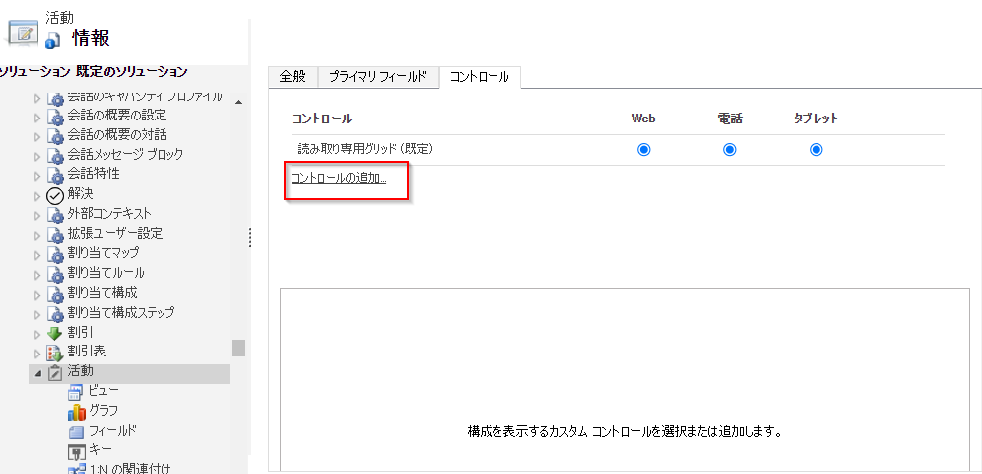Select 割り当てルール in tree
This screenshot has width=982, height=474.
[x=106, y=273]
